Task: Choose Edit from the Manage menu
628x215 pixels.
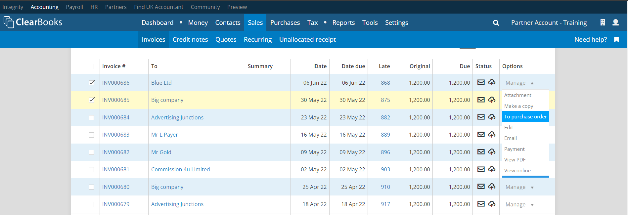Action: tap(525, 127)
